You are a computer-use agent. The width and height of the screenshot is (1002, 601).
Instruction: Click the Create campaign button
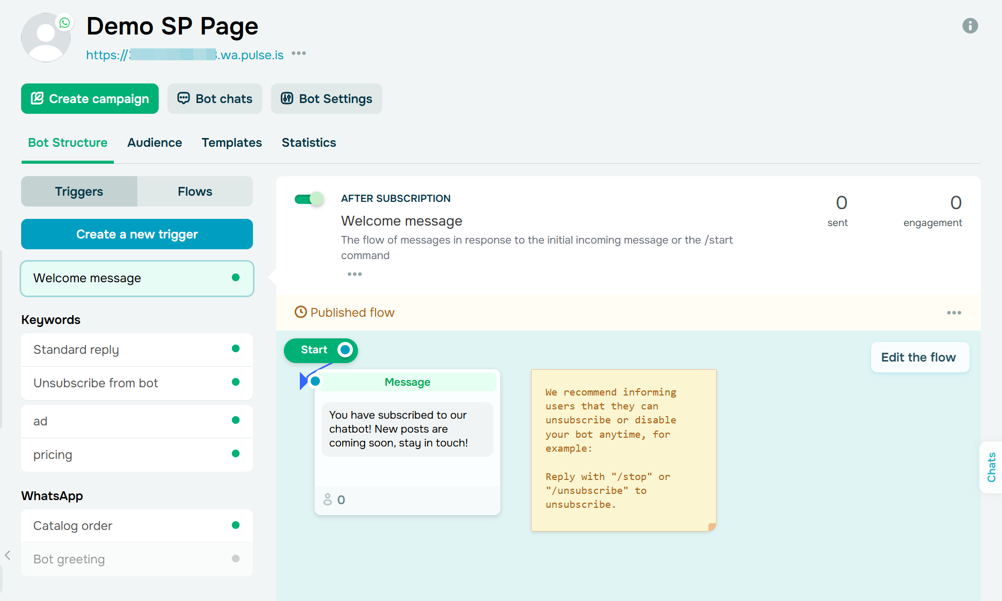90,99
